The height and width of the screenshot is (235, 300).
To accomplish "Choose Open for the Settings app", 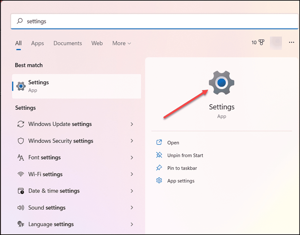I will 173,143.
